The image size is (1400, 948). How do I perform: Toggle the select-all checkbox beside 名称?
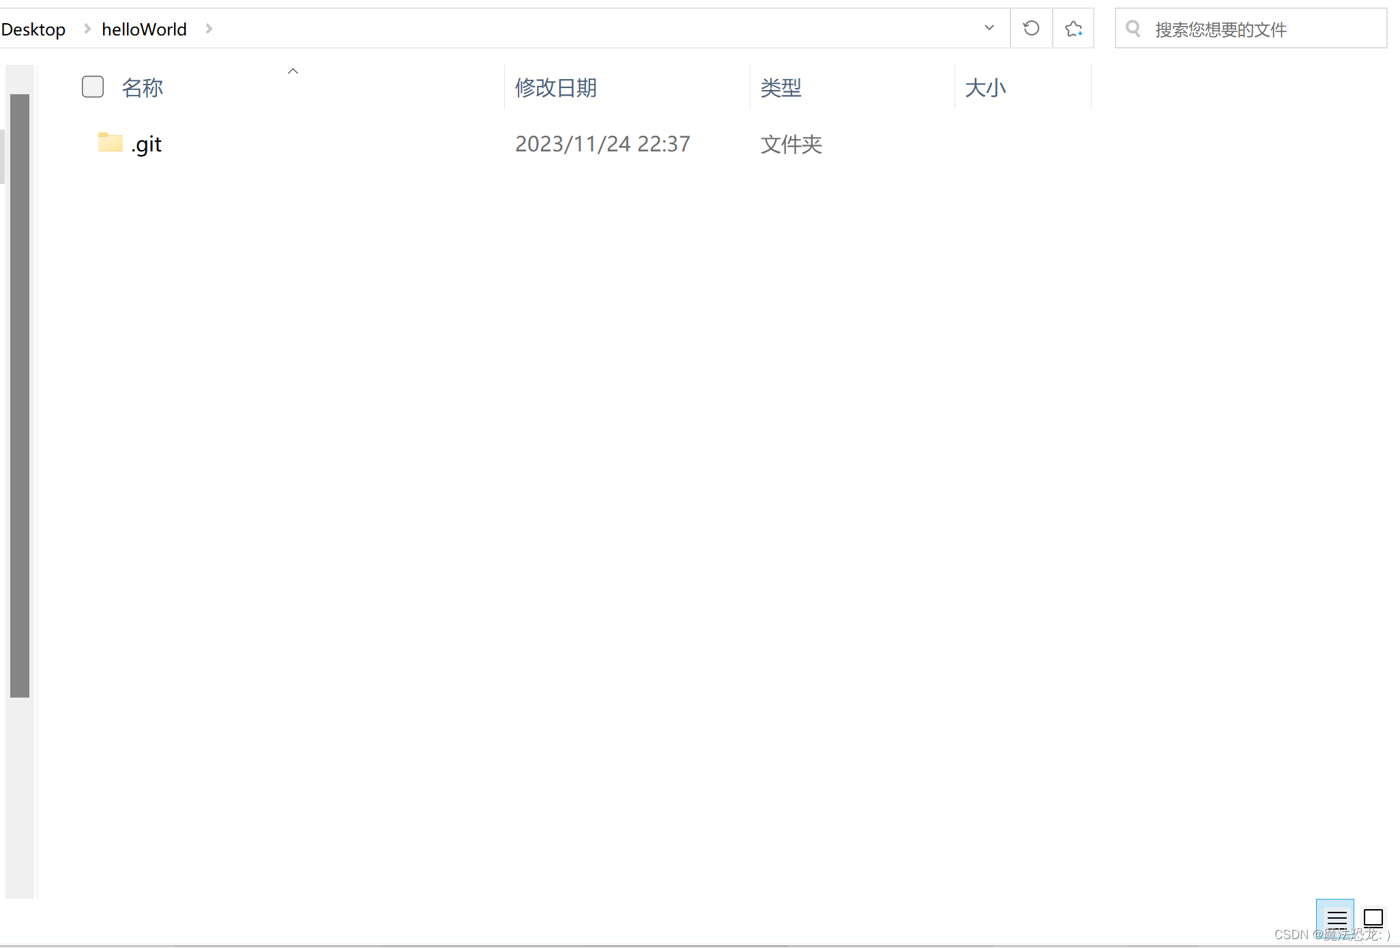[x=93, y=87]
